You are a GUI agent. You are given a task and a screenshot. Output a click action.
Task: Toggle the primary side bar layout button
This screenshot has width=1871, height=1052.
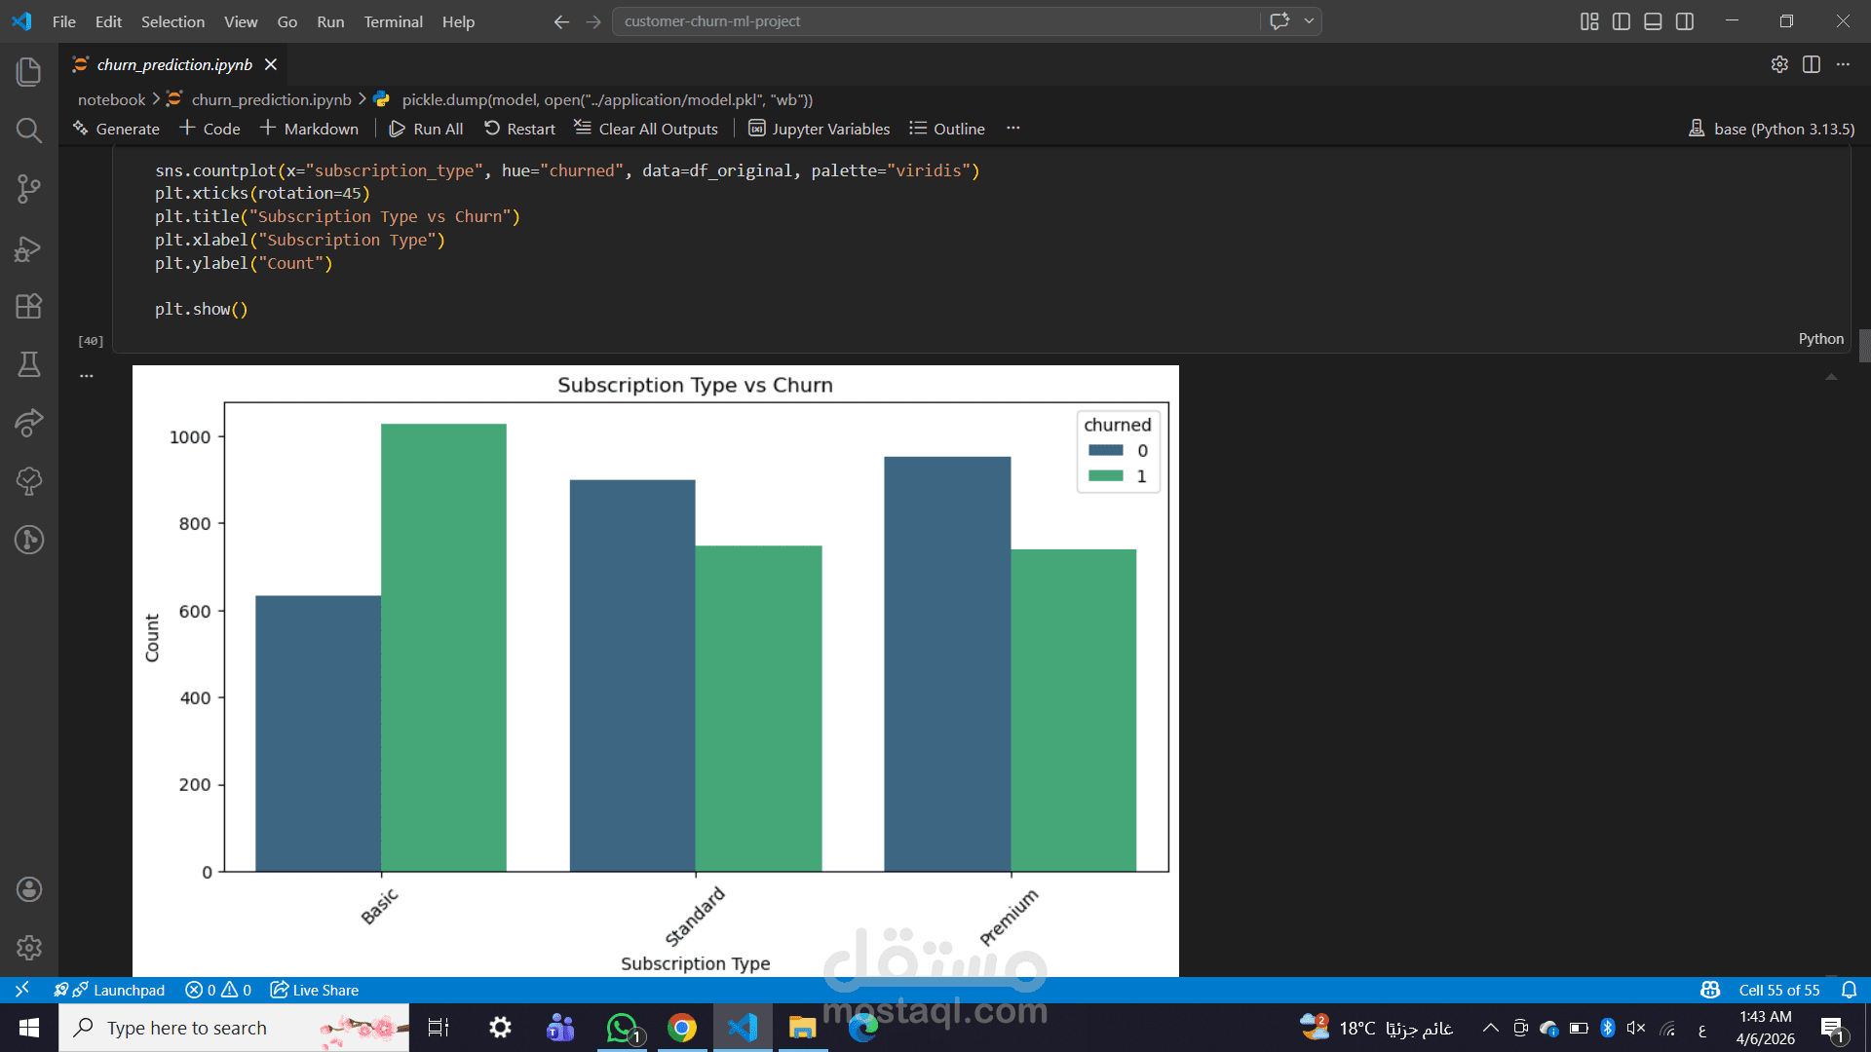[1622, 21]
